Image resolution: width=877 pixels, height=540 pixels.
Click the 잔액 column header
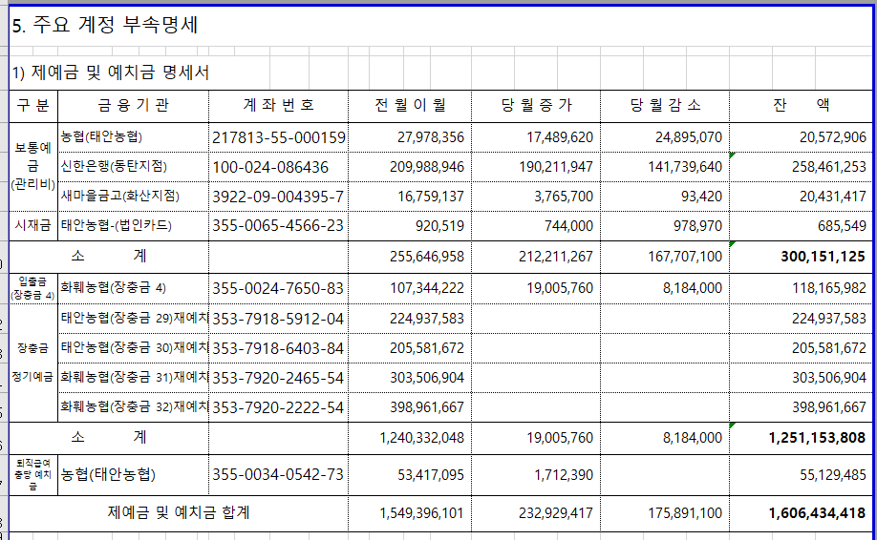coord(801,105)
